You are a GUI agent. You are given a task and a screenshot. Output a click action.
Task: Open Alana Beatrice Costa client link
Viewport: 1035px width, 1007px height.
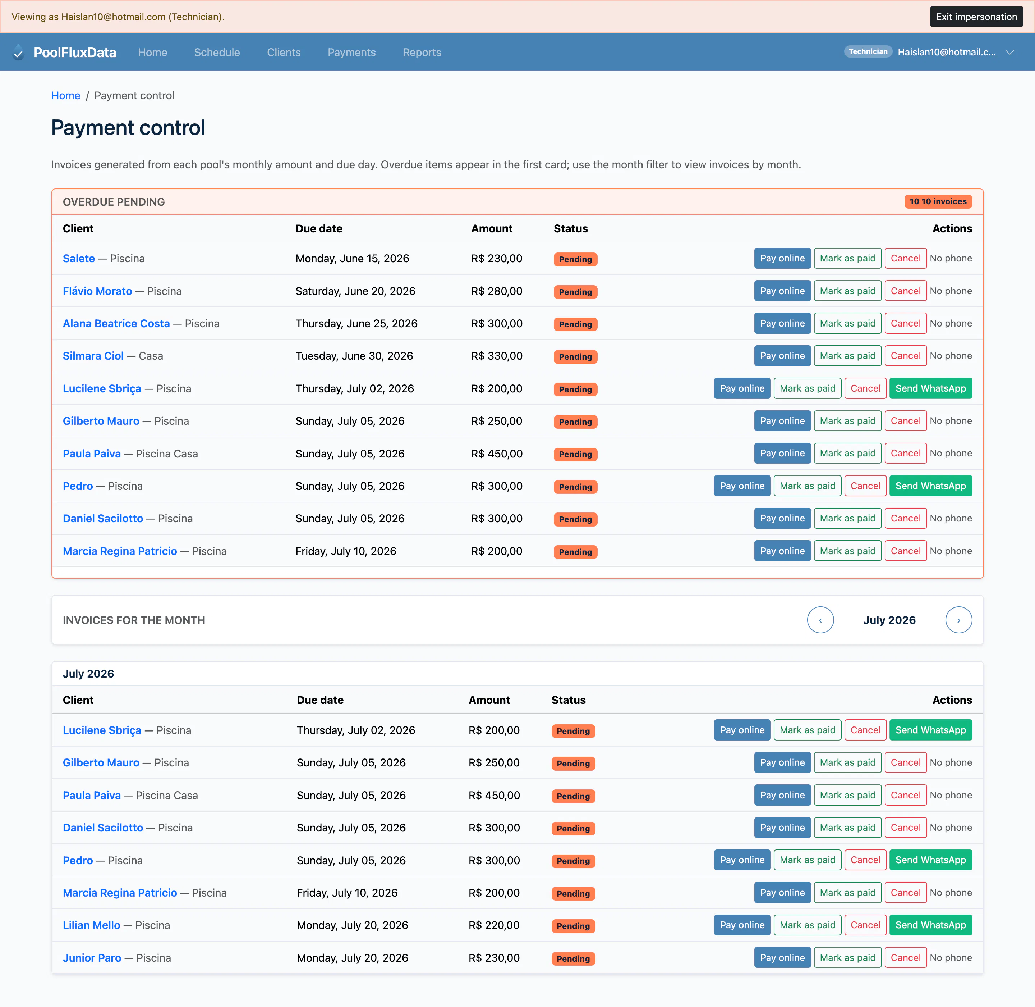pyautogui.click(x=116, y=324)
